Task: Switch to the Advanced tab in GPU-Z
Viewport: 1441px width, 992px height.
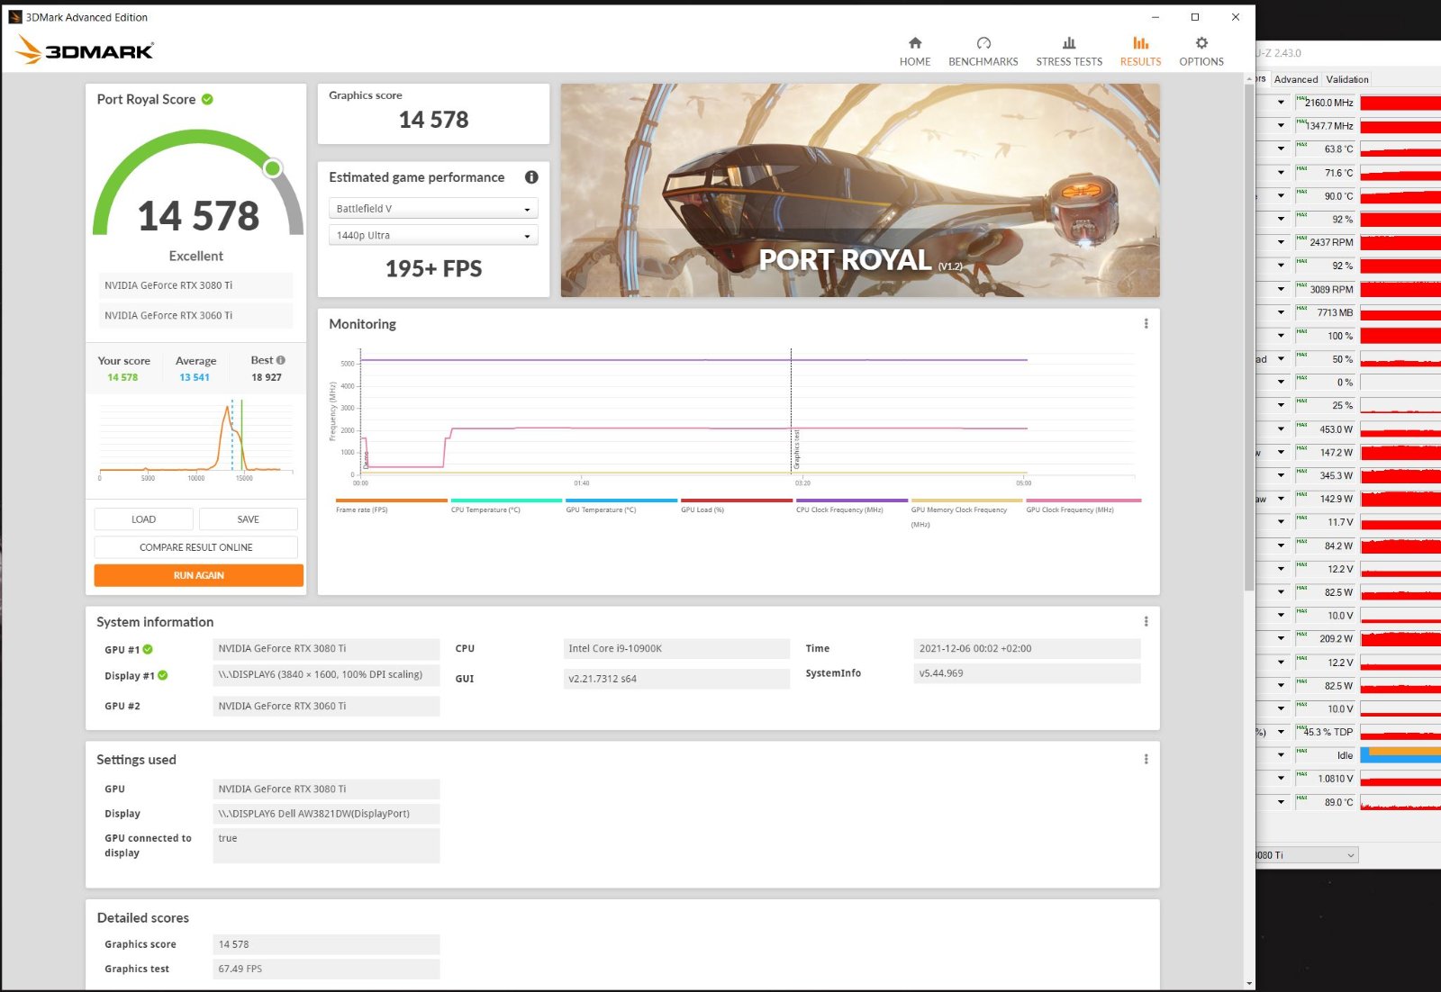Action: (x=1296, y=79)
